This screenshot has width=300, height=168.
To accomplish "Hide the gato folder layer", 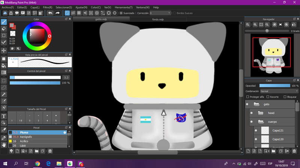I will (247, 104).
